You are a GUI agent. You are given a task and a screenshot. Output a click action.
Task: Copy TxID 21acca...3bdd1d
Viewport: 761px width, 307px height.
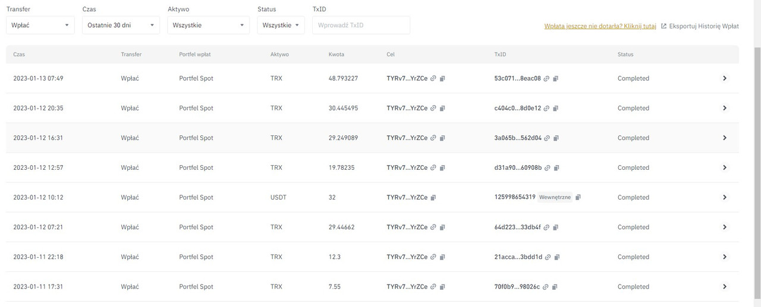[x=557, y=257]
